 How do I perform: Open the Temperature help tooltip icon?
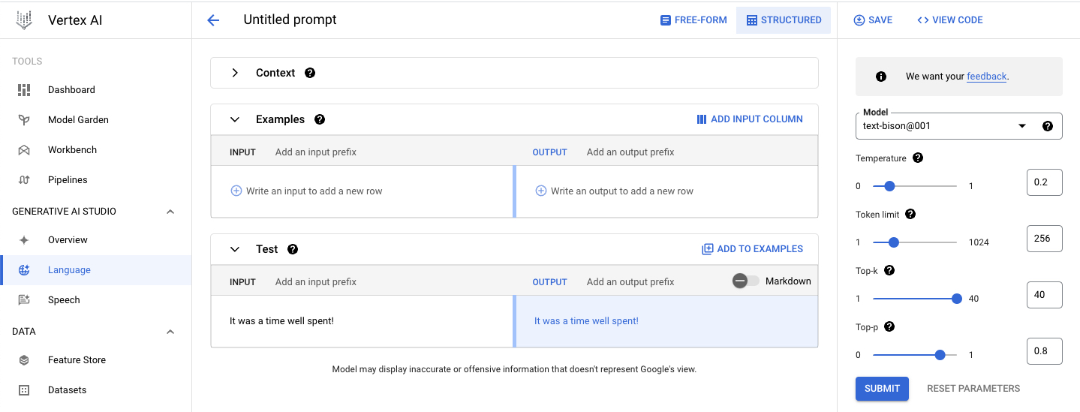point(918,158)
